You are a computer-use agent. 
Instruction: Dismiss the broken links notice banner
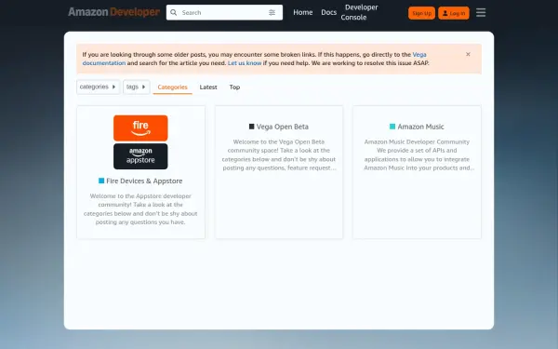click(468, 54)
